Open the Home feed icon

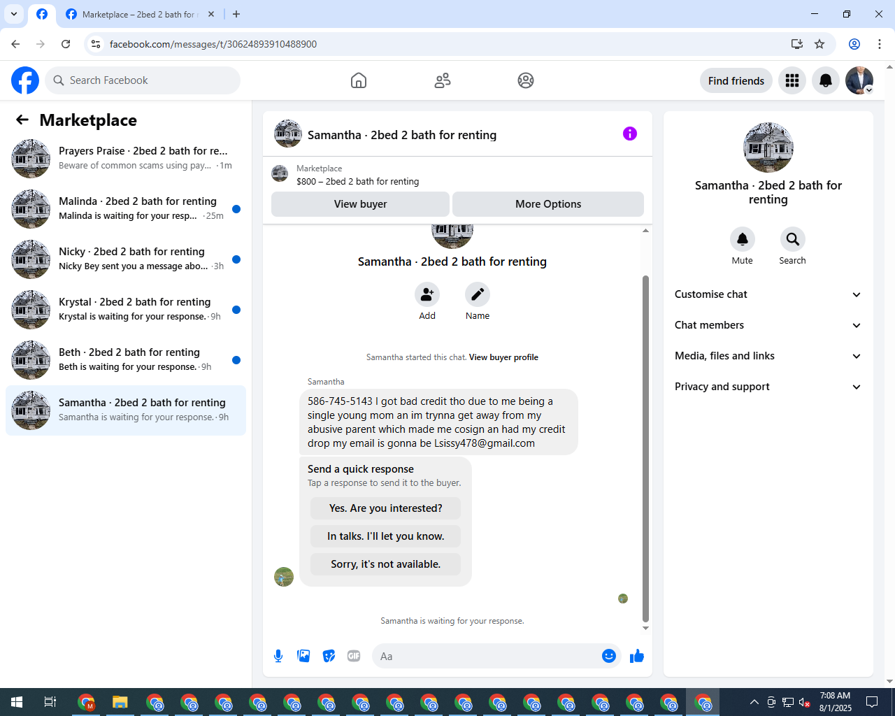pos(359,80)
